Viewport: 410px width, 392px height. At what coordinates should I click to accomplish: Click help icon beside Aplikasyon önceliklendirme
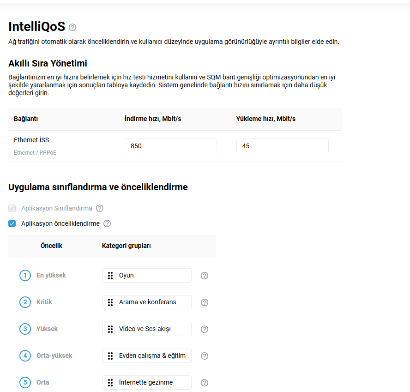coord(107,223)
